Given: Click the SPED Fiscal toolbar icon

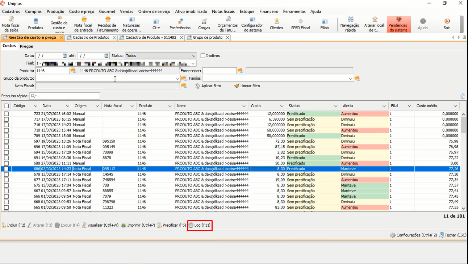Looking at the screenshot, I should [301, 24].
